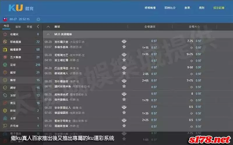
Task: Bet over 9+75 on 坦帕灣光芒 game
Action: [x=194, y=54]
